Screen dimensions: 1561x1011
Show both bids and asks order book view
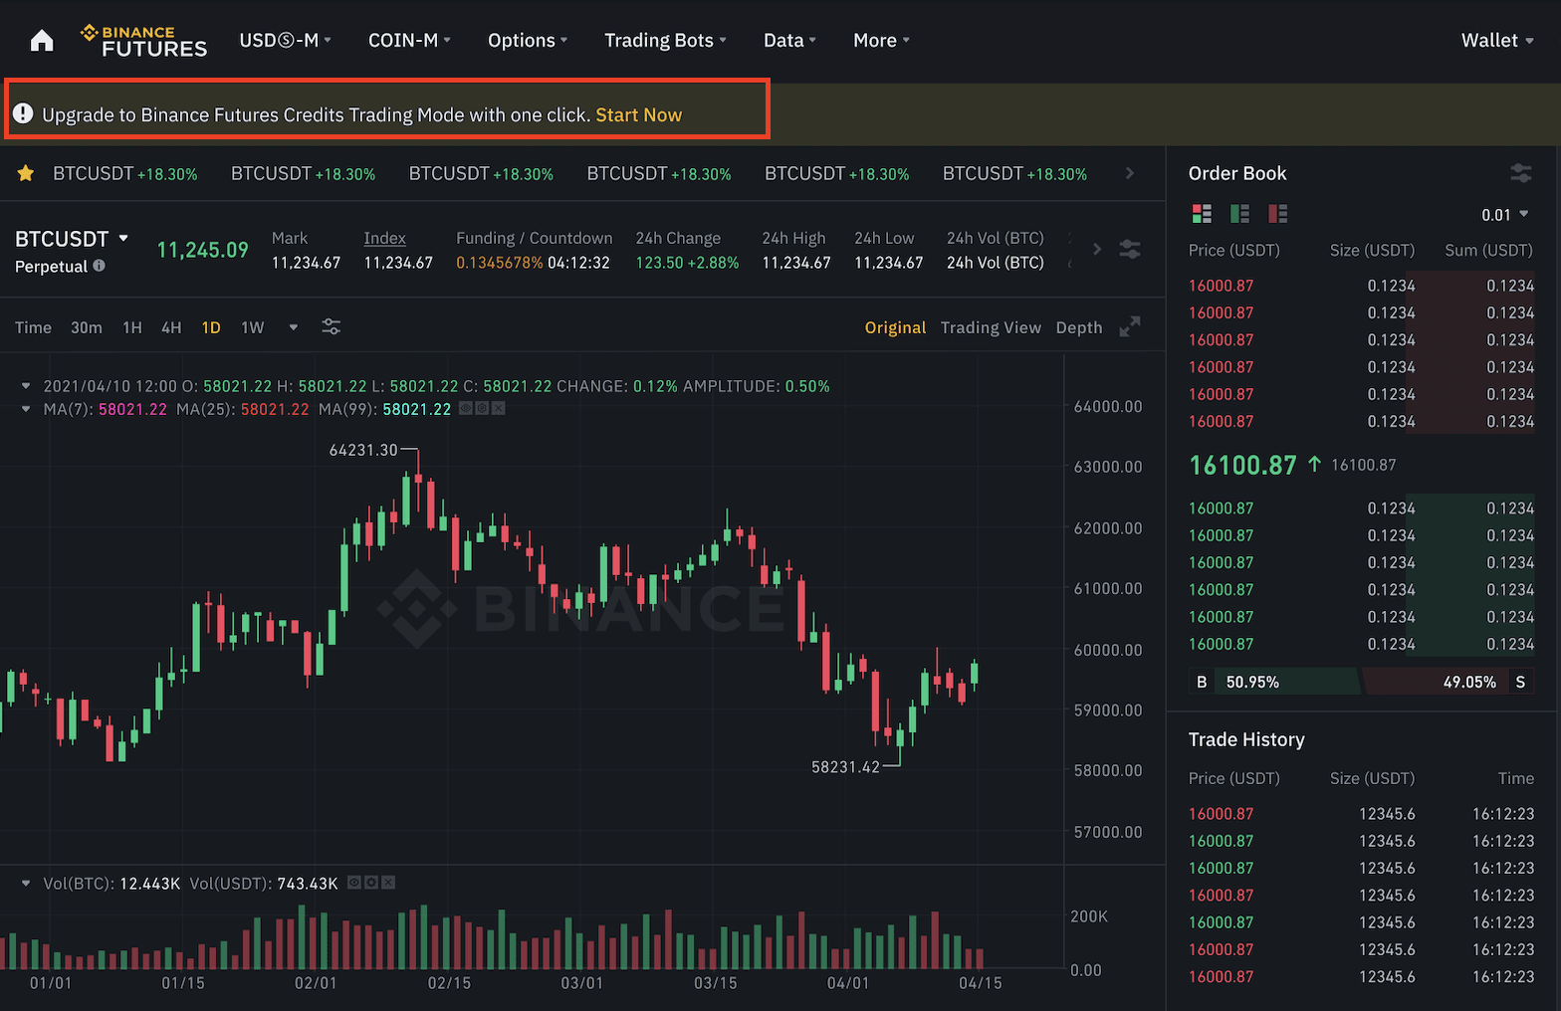(x=1202, y=214)
